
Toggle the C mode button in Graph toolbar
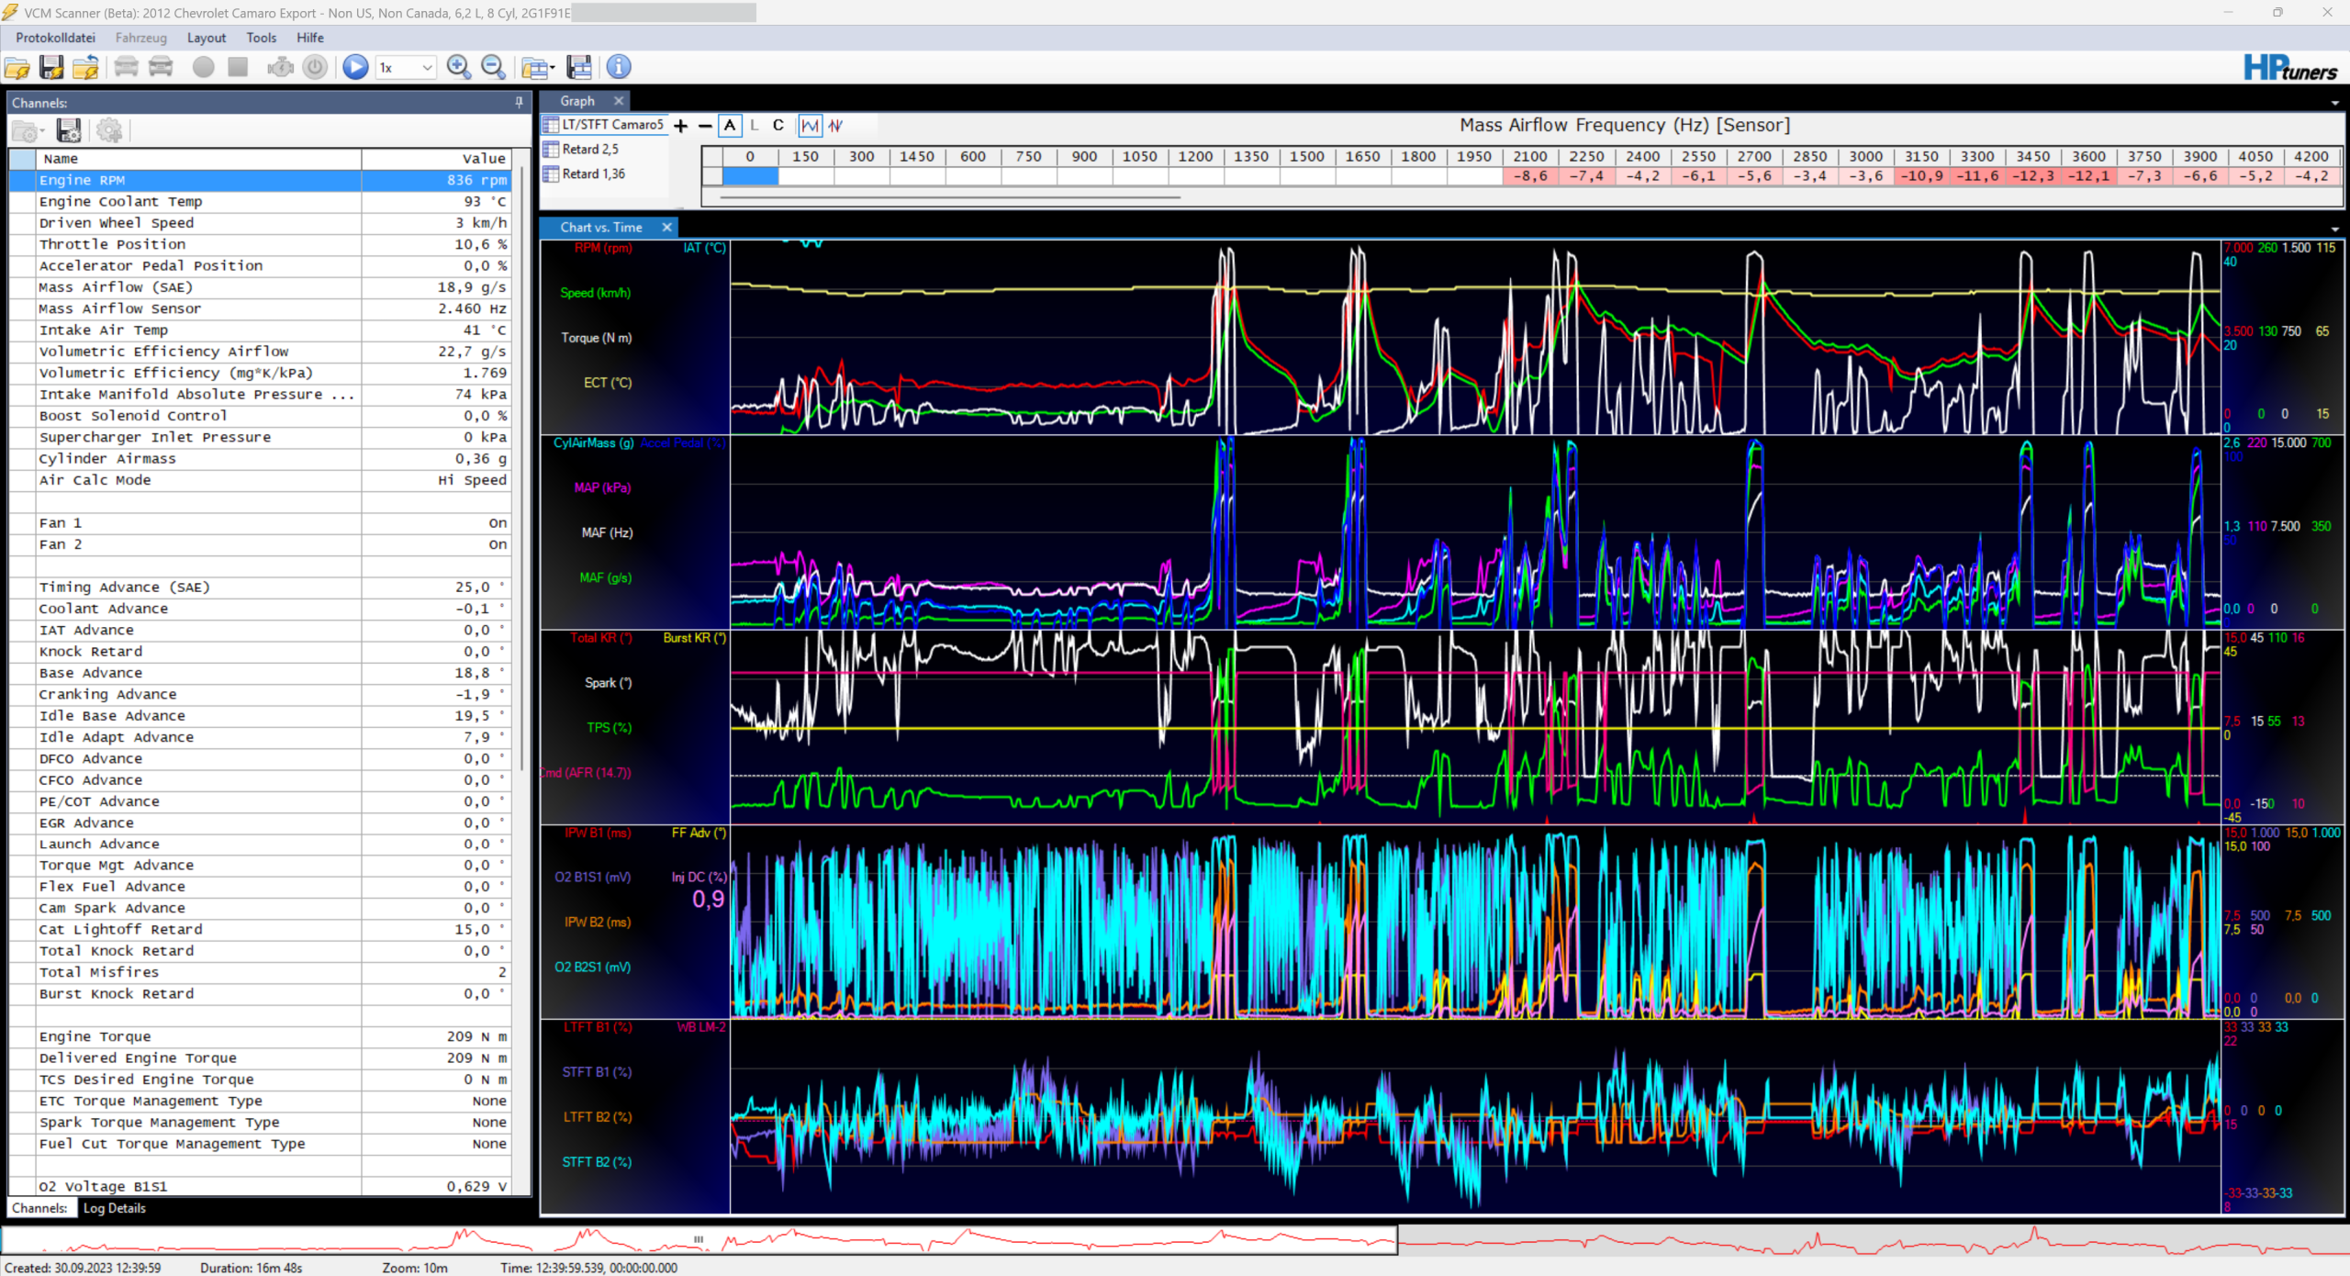coord(778,126)
